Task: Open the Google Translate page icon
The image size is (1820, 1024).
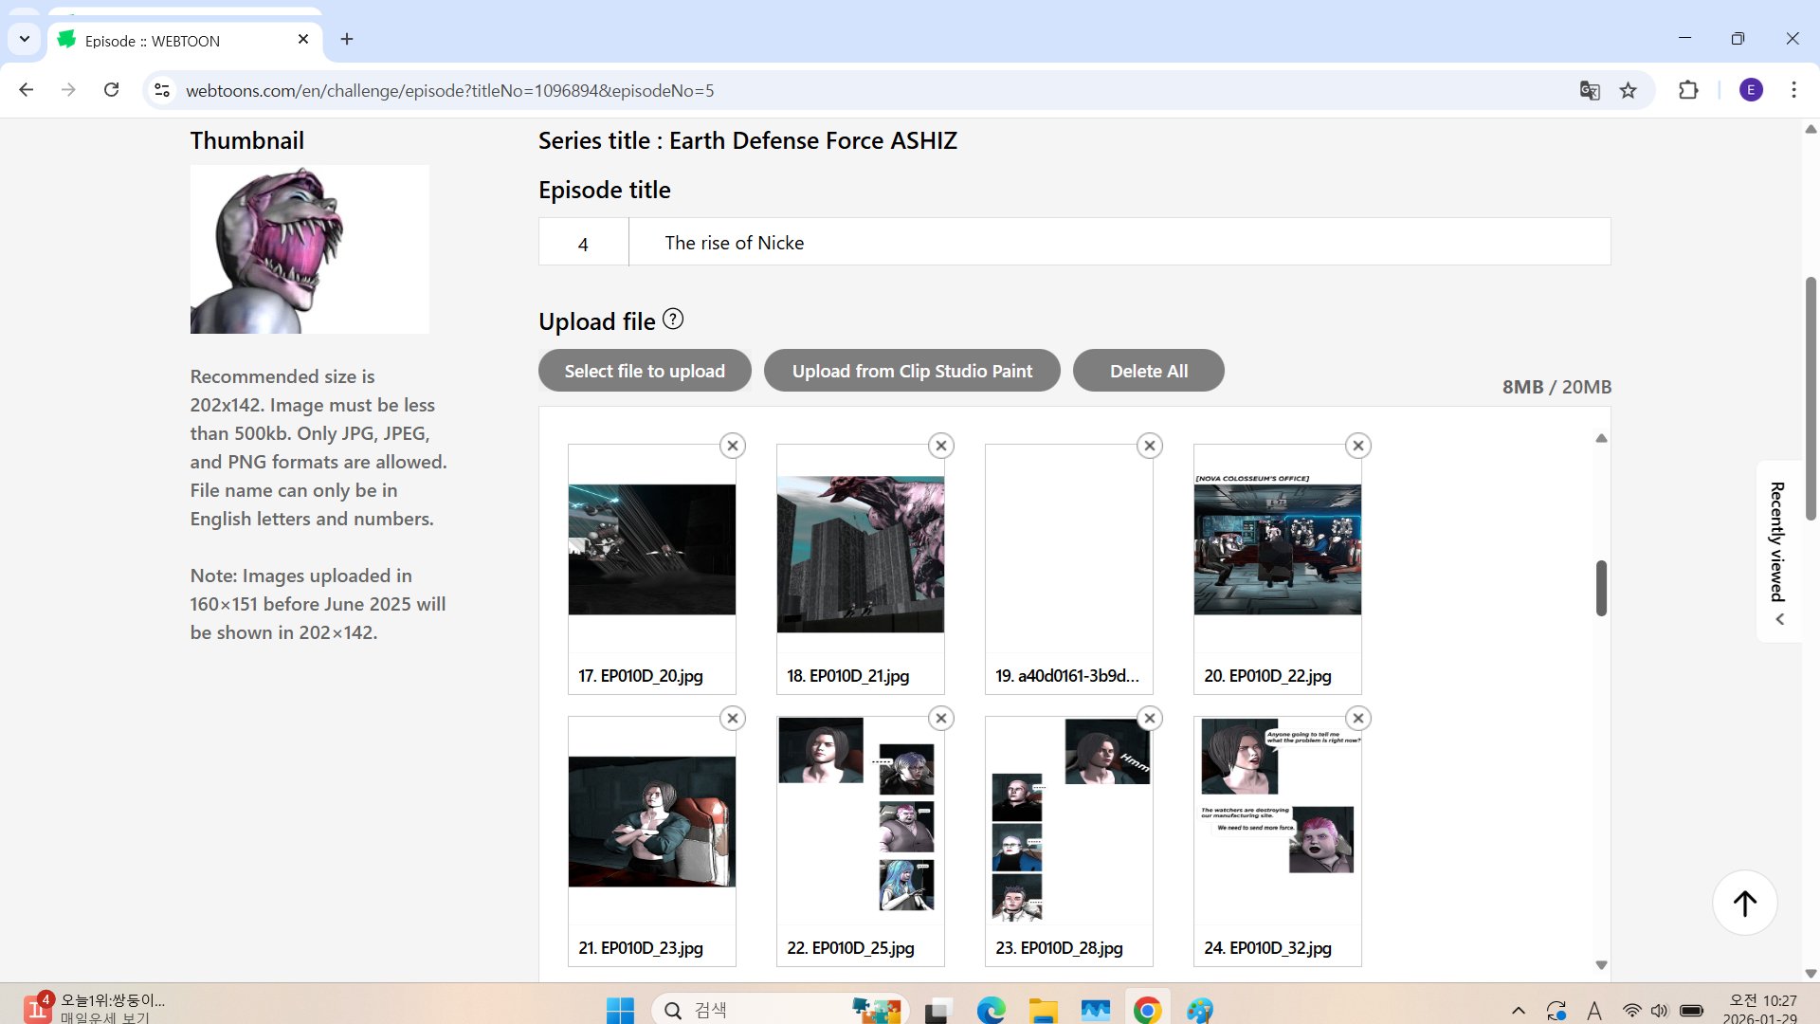Action: (1590, 90)
